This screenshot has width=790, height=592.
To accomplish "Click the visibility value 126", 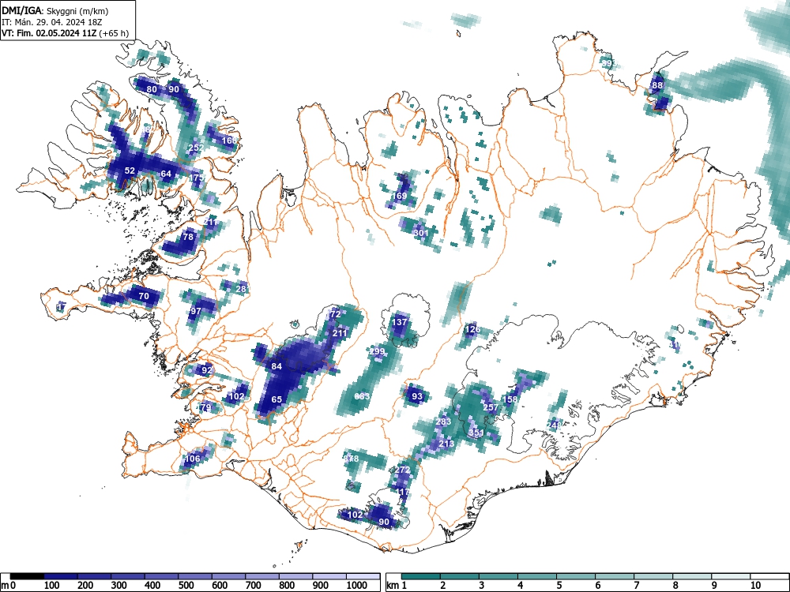I will (x=472, y=330).
